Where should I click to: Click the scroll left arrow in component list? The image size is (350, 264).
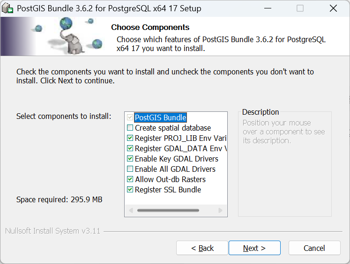[x=131, y=210]
